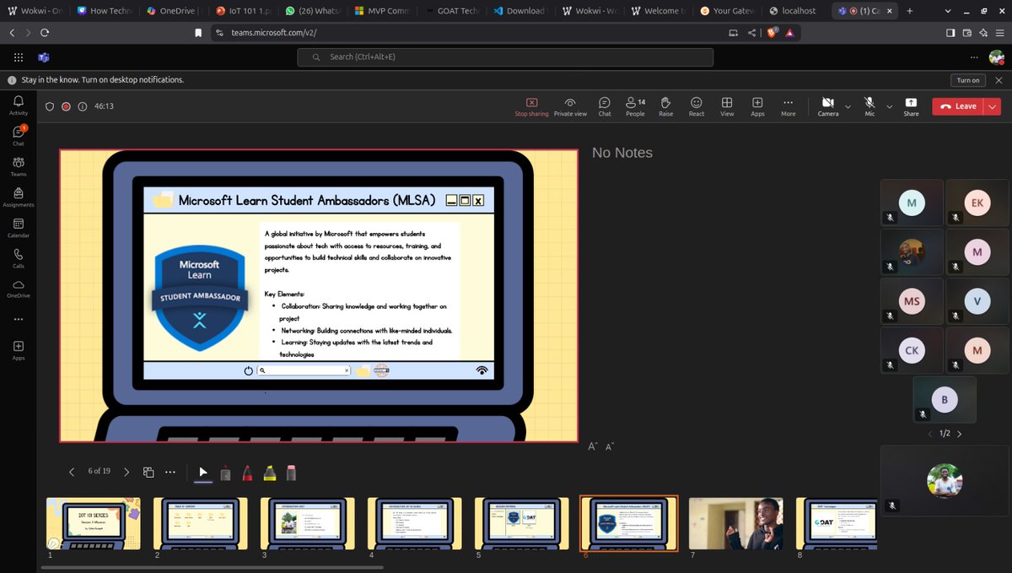Open the sidebar Apps store icon

pos(18,349)
